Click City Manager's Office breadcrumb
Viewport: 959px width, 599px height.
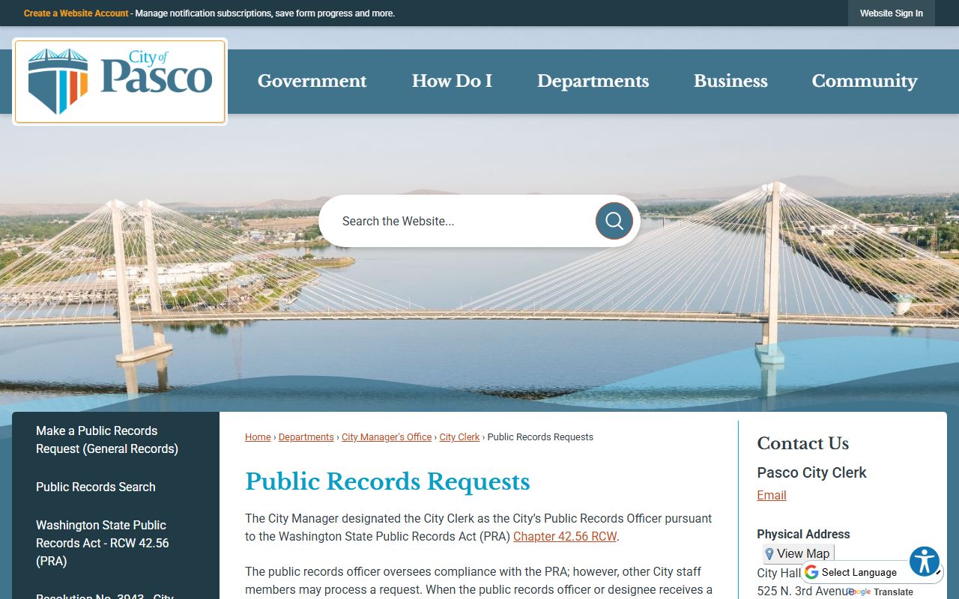387,437
